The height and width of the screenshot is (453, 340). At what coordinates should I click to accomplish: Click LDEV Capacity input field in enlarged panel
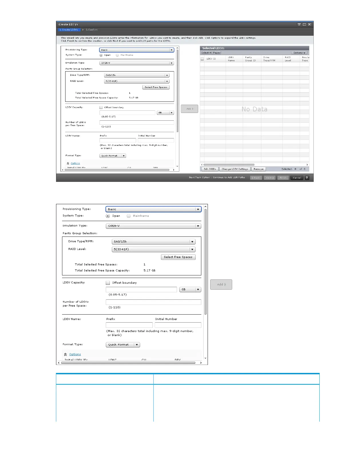pyautogui.click(x=141, y=289)
